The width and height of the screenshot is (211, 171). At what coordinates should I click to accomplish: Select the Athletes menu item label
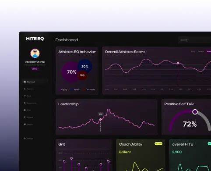click(30, 117)
